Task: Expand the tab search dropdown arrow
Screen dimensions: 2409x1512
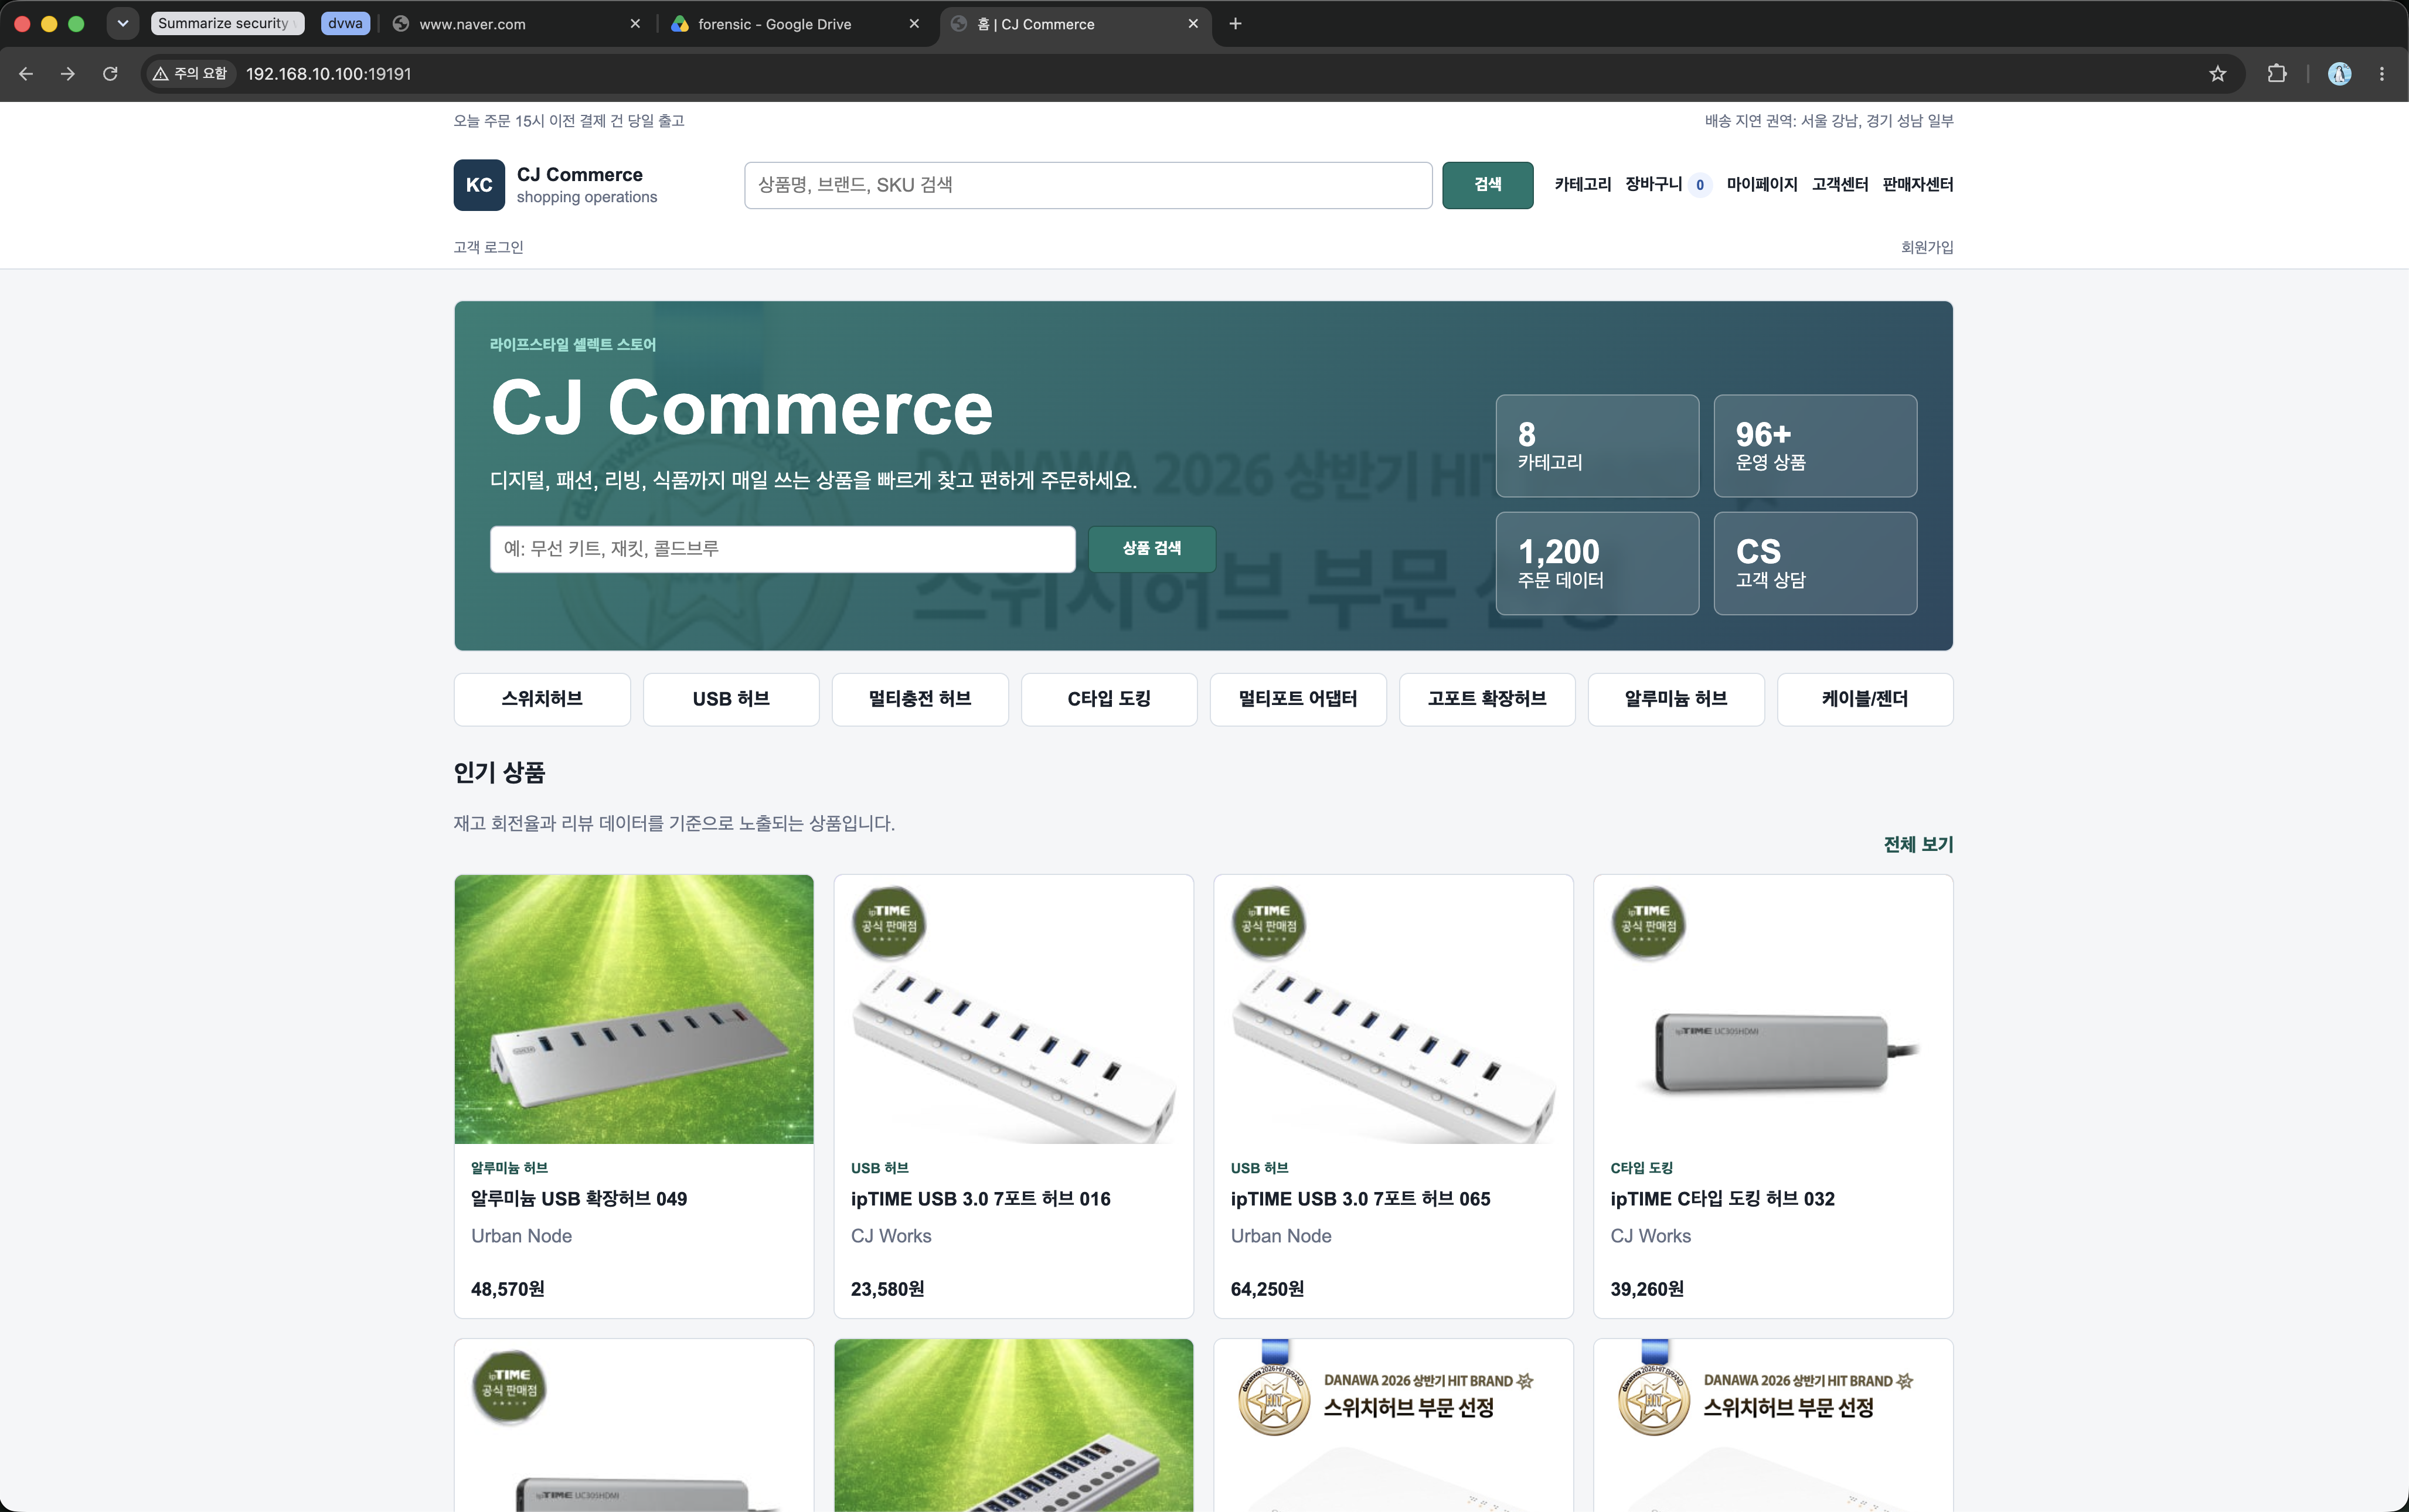Action: [x=123, y=23]
